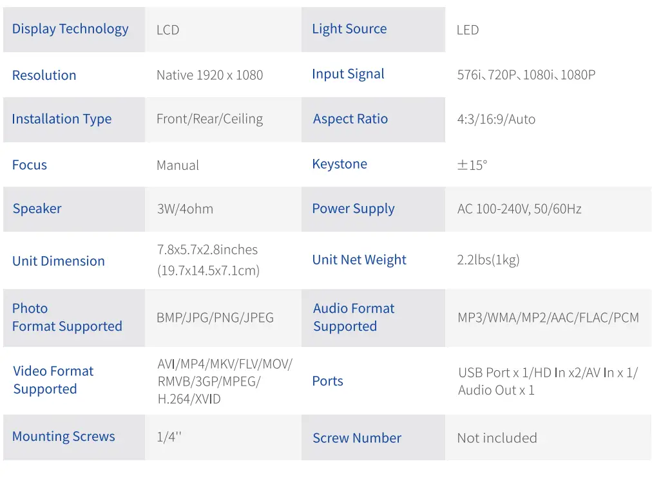Image resolution: width=652 pixels, height=477 pixels.
Task: Select the Keystone label
Action: pos(340,164)
